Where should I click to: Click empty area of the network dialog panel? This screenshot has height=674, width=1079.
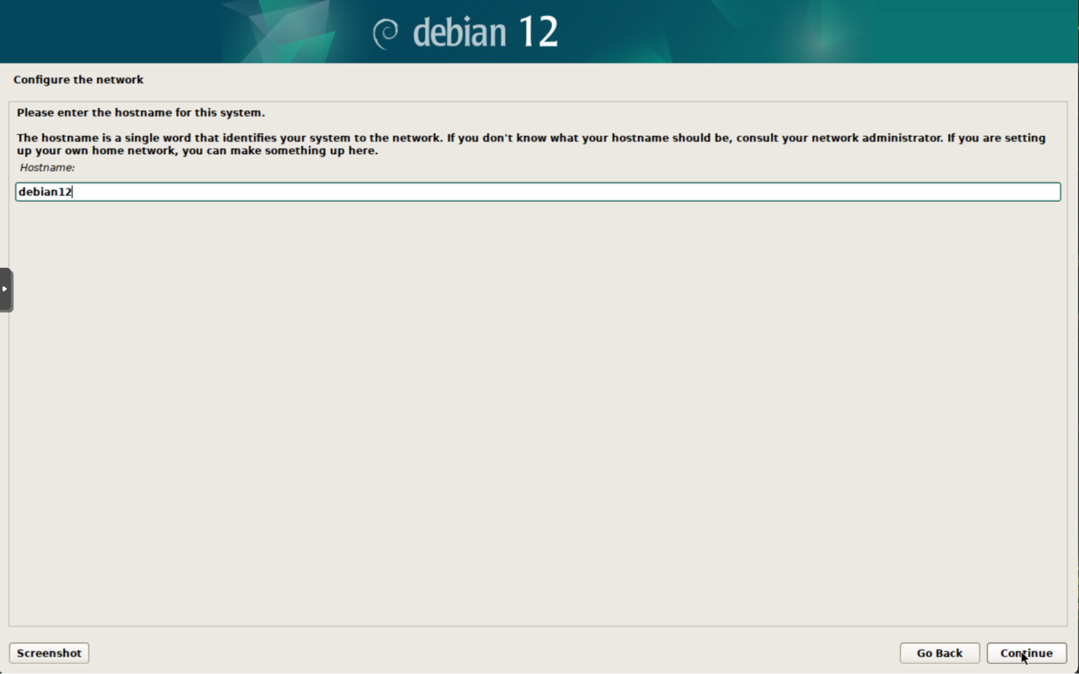(x=538, y=410)
